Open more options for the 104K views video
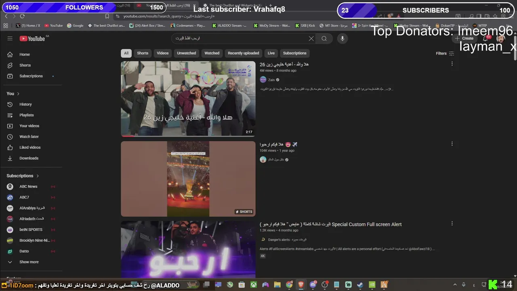This screenshot has width=517, height=291. pyautogui.click(x=452, y=143)
